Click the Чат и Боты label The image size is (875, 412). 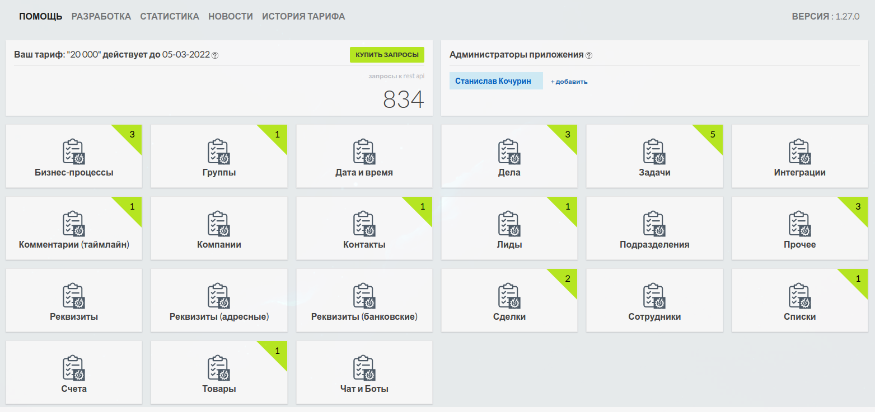click(364, 389)
